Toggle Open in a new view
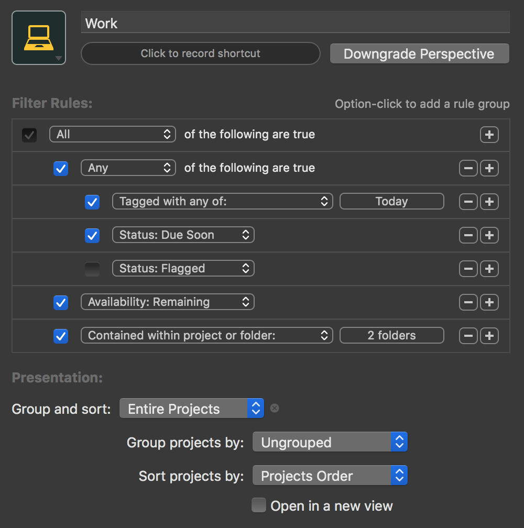 click(259, 505)
